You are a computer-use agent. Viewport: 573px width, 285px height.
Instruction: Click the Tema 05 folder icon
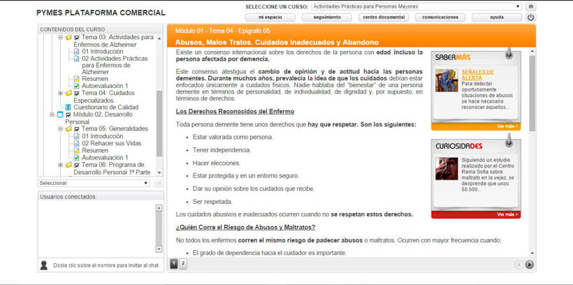[68, 129]
